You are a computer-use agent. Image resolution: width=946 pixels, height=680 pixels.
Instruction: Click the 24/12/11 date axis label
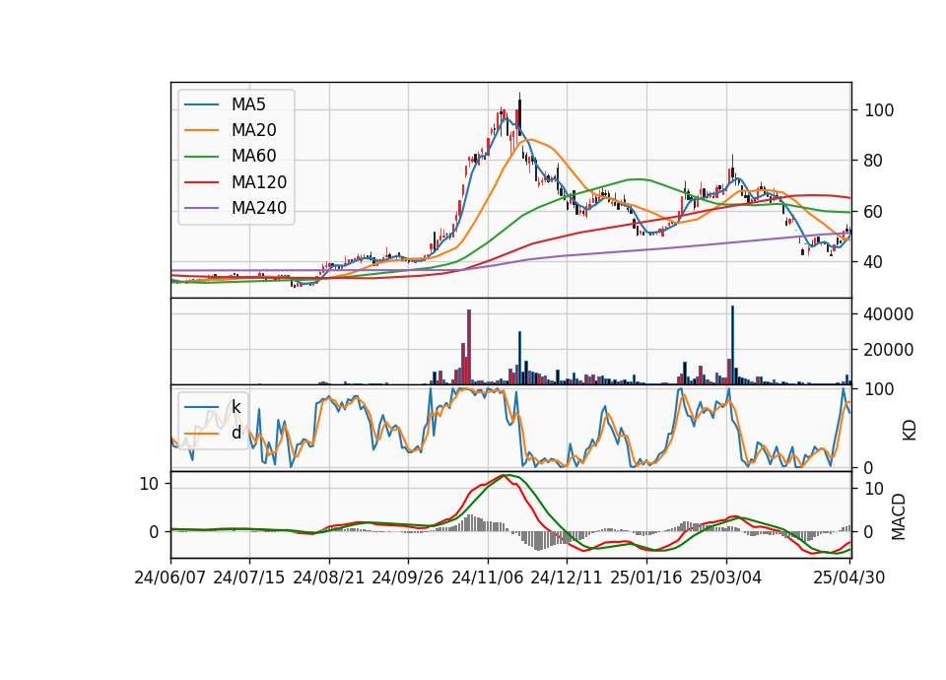pos(566,578)
